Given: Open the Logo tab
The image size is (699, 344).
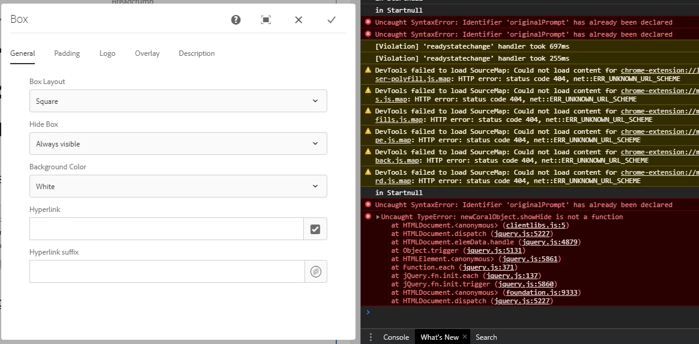Looking at the screenshot, I should (107, 53).
